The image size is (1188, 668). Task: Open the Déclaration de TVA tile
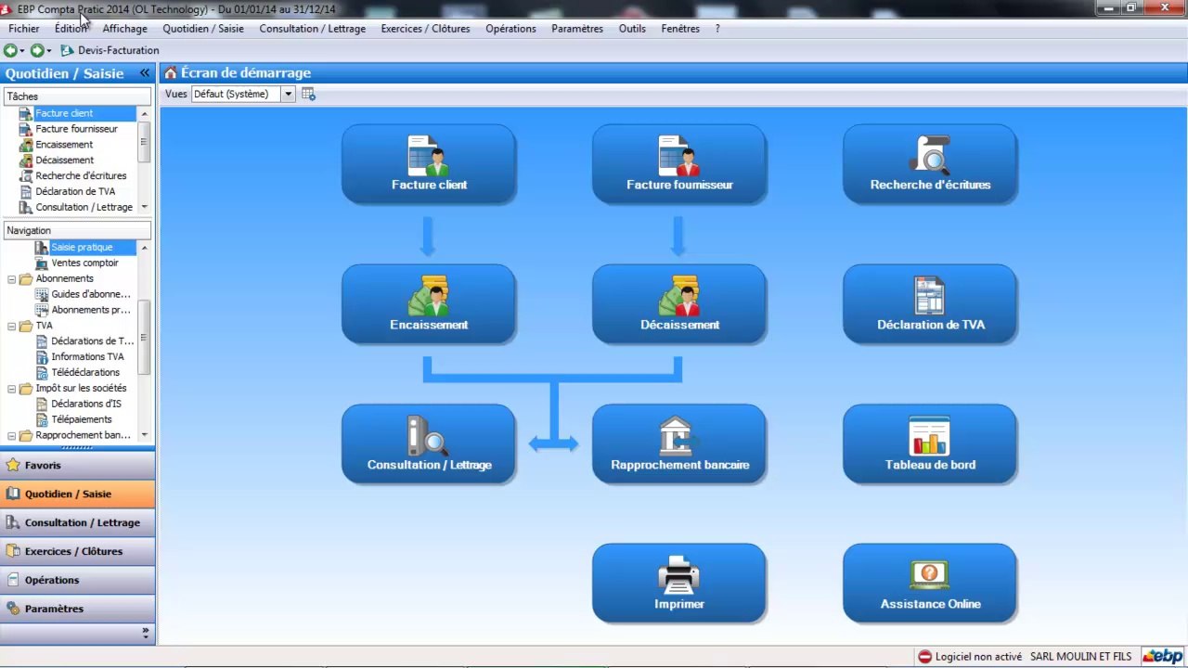click(930, 304)
